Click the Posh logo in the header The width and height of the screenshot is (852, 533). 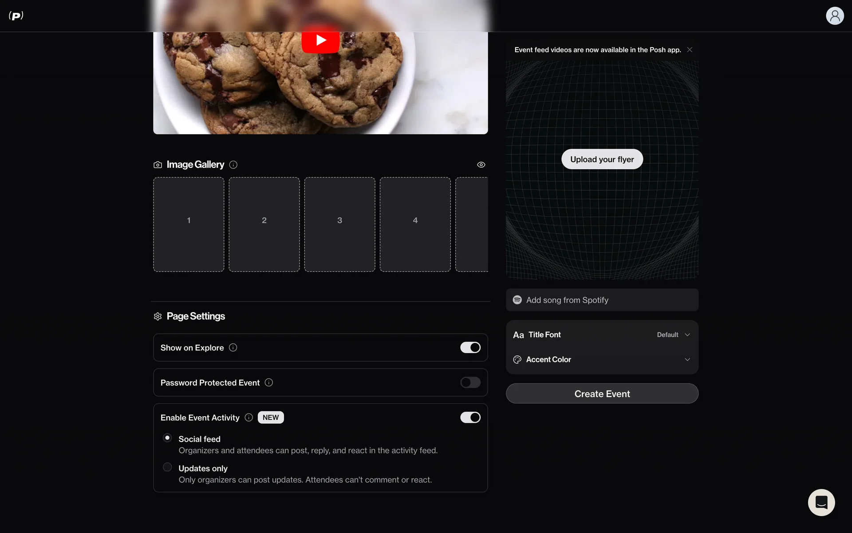pos(16,16)
